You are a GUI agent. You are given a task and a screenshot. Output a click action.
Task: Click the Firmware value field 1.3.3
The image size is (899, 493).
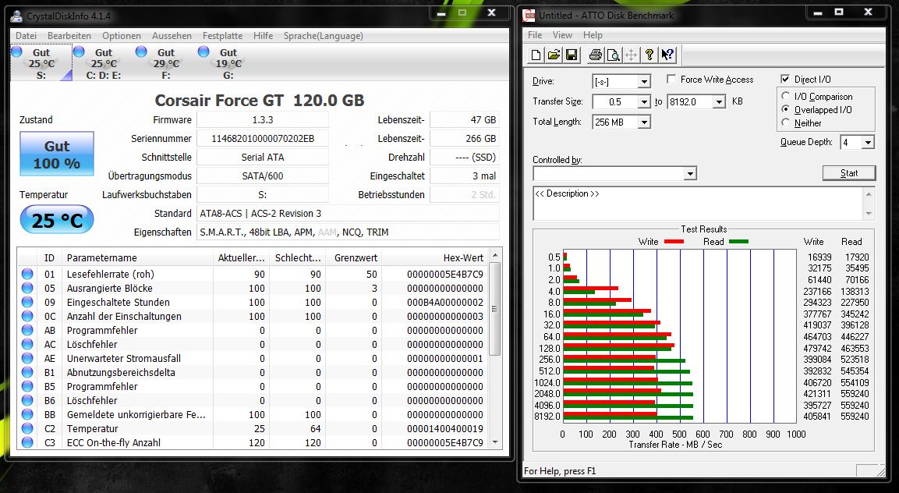[263, 120]
